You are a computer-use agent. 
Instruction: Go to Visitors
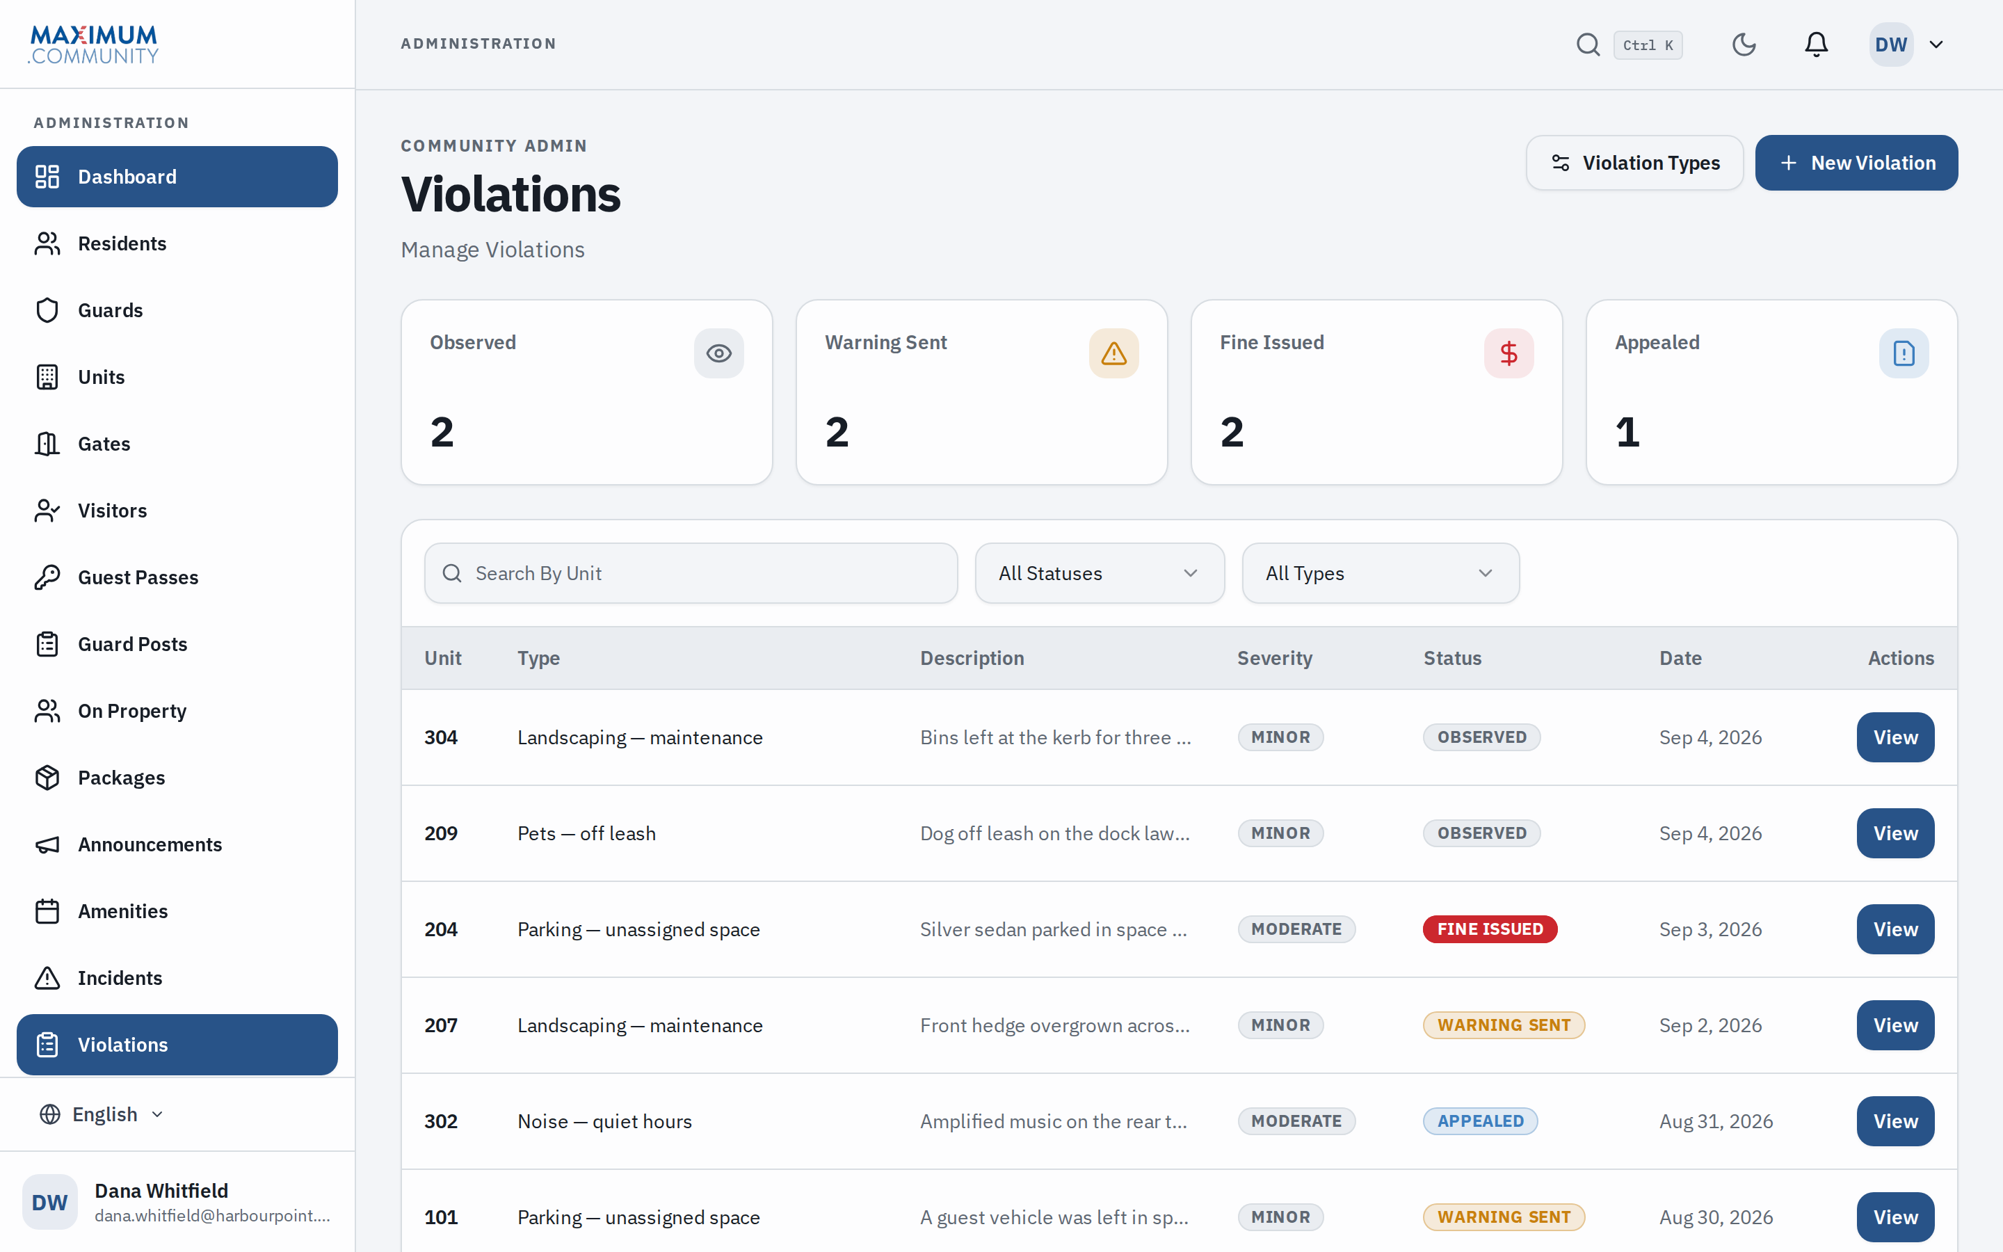tap(177, 511)
